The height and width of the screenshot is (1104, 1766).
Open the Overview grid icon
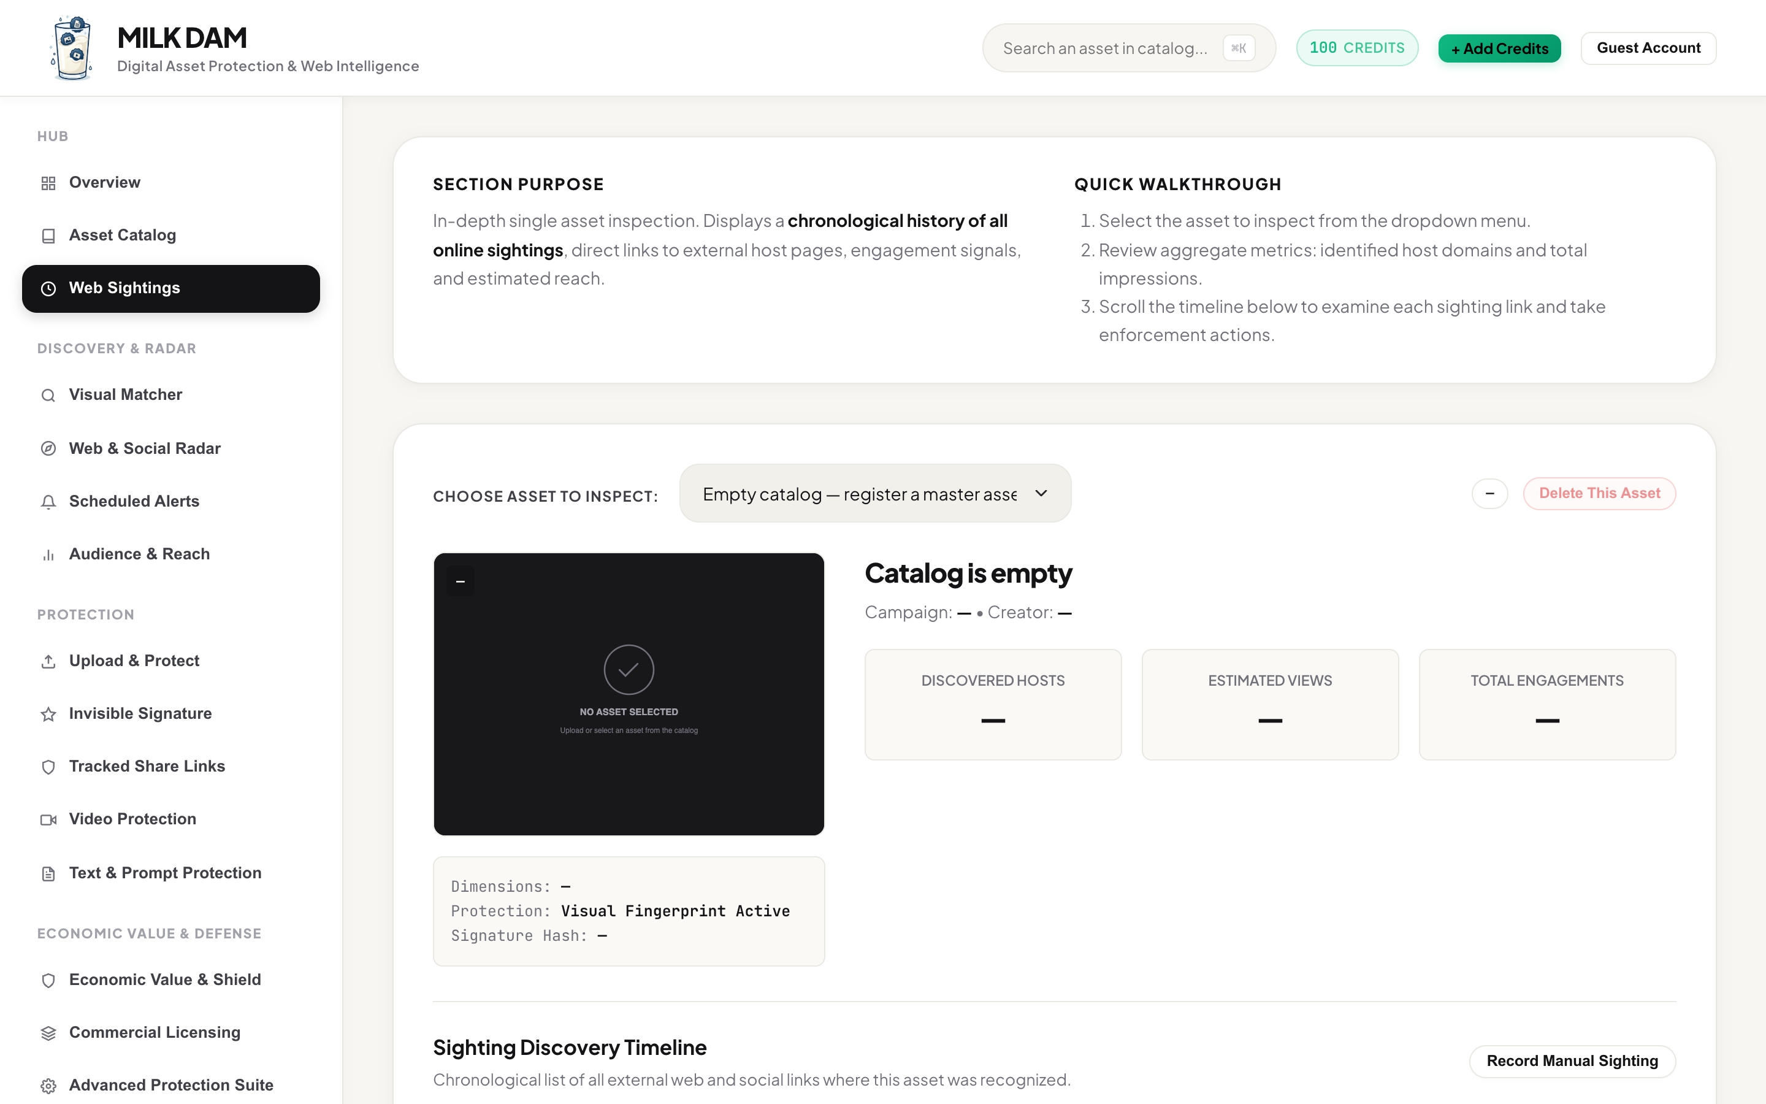pyautogui.click(x=48, y=183)
